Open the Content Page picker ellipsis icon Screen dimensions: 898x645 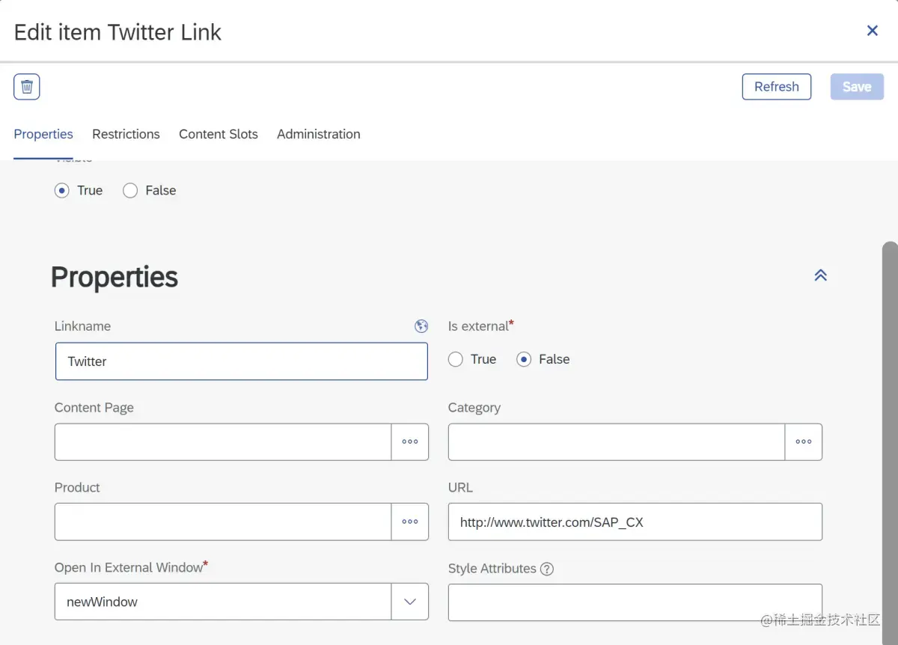click(x=410, y=442)
